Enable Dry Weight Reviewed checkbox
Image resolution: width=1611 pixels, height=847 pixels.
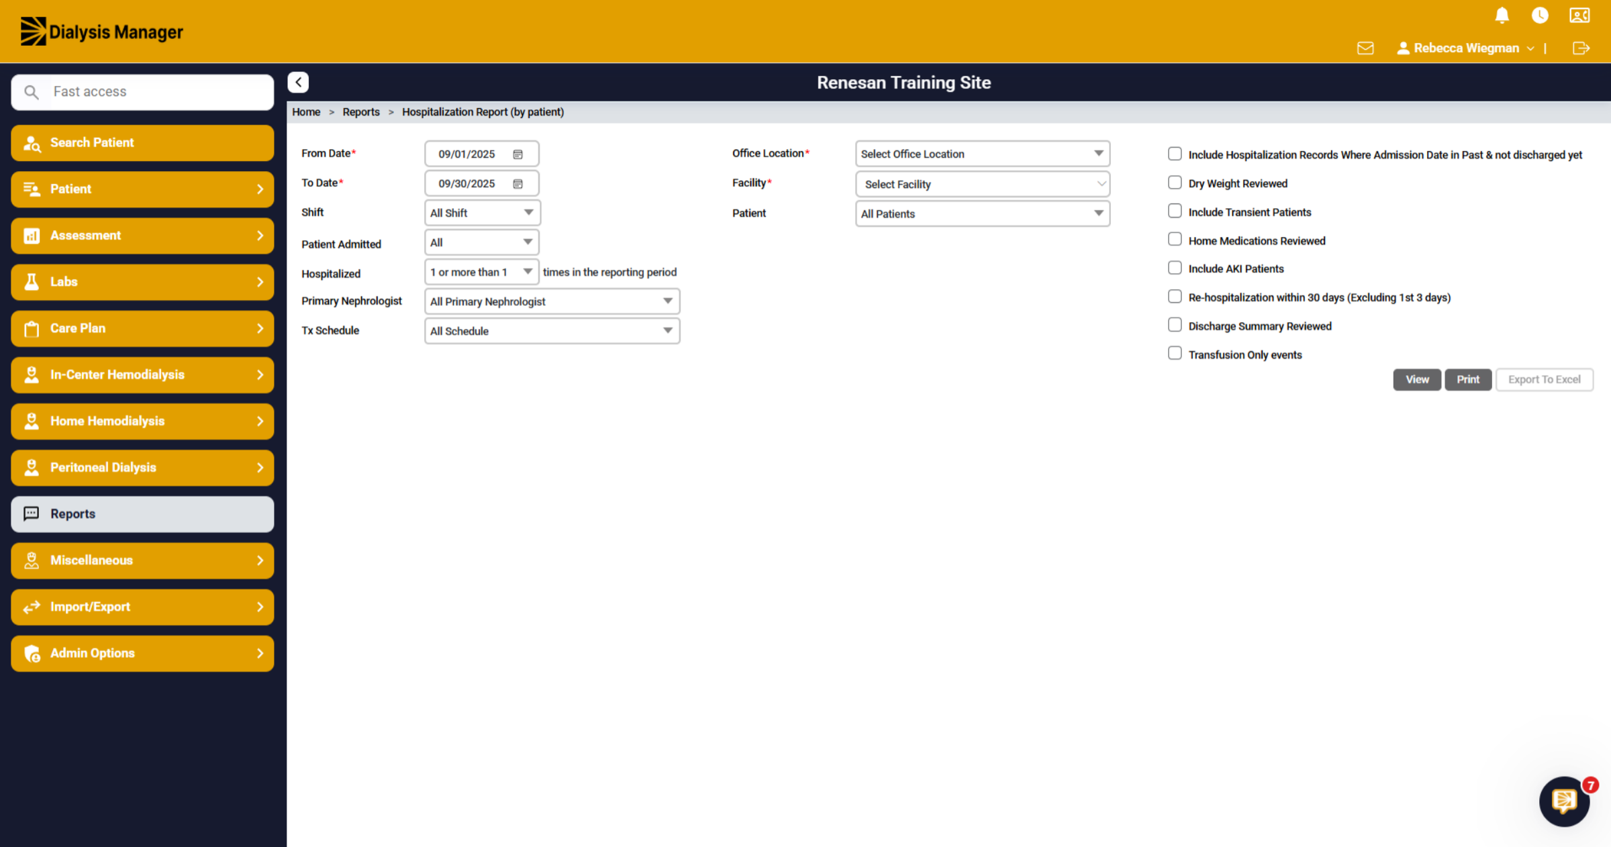(x=1175, y=183)
